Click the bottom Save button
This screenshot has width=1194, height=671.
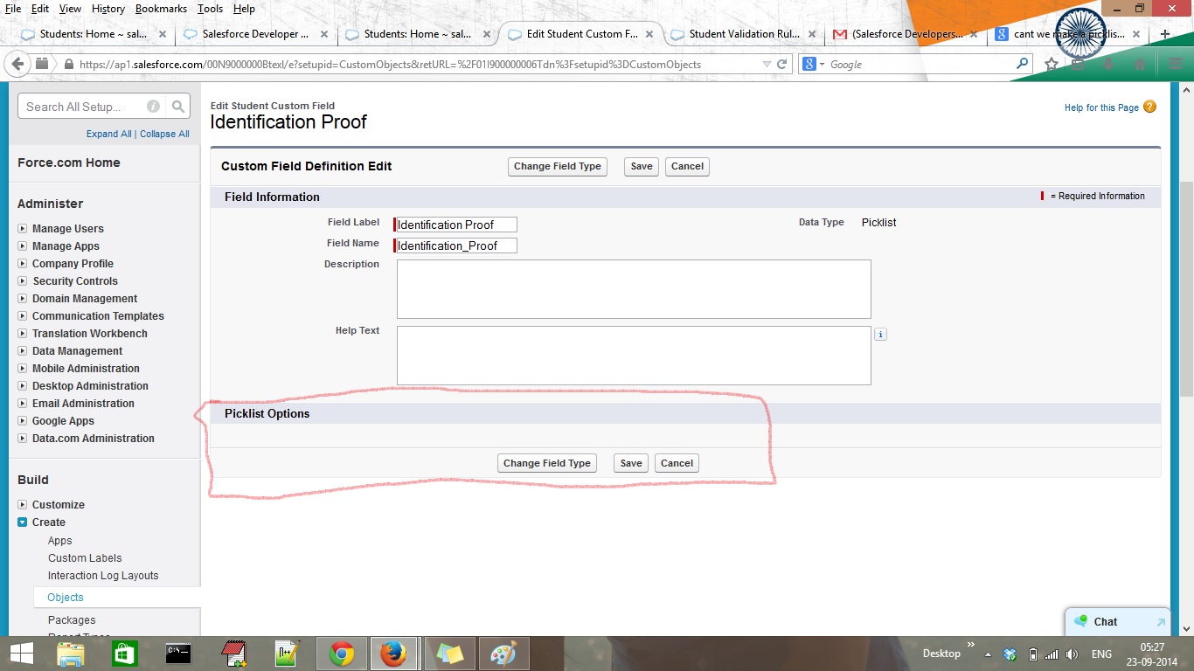pyautogui.click(x=630, y=464)
